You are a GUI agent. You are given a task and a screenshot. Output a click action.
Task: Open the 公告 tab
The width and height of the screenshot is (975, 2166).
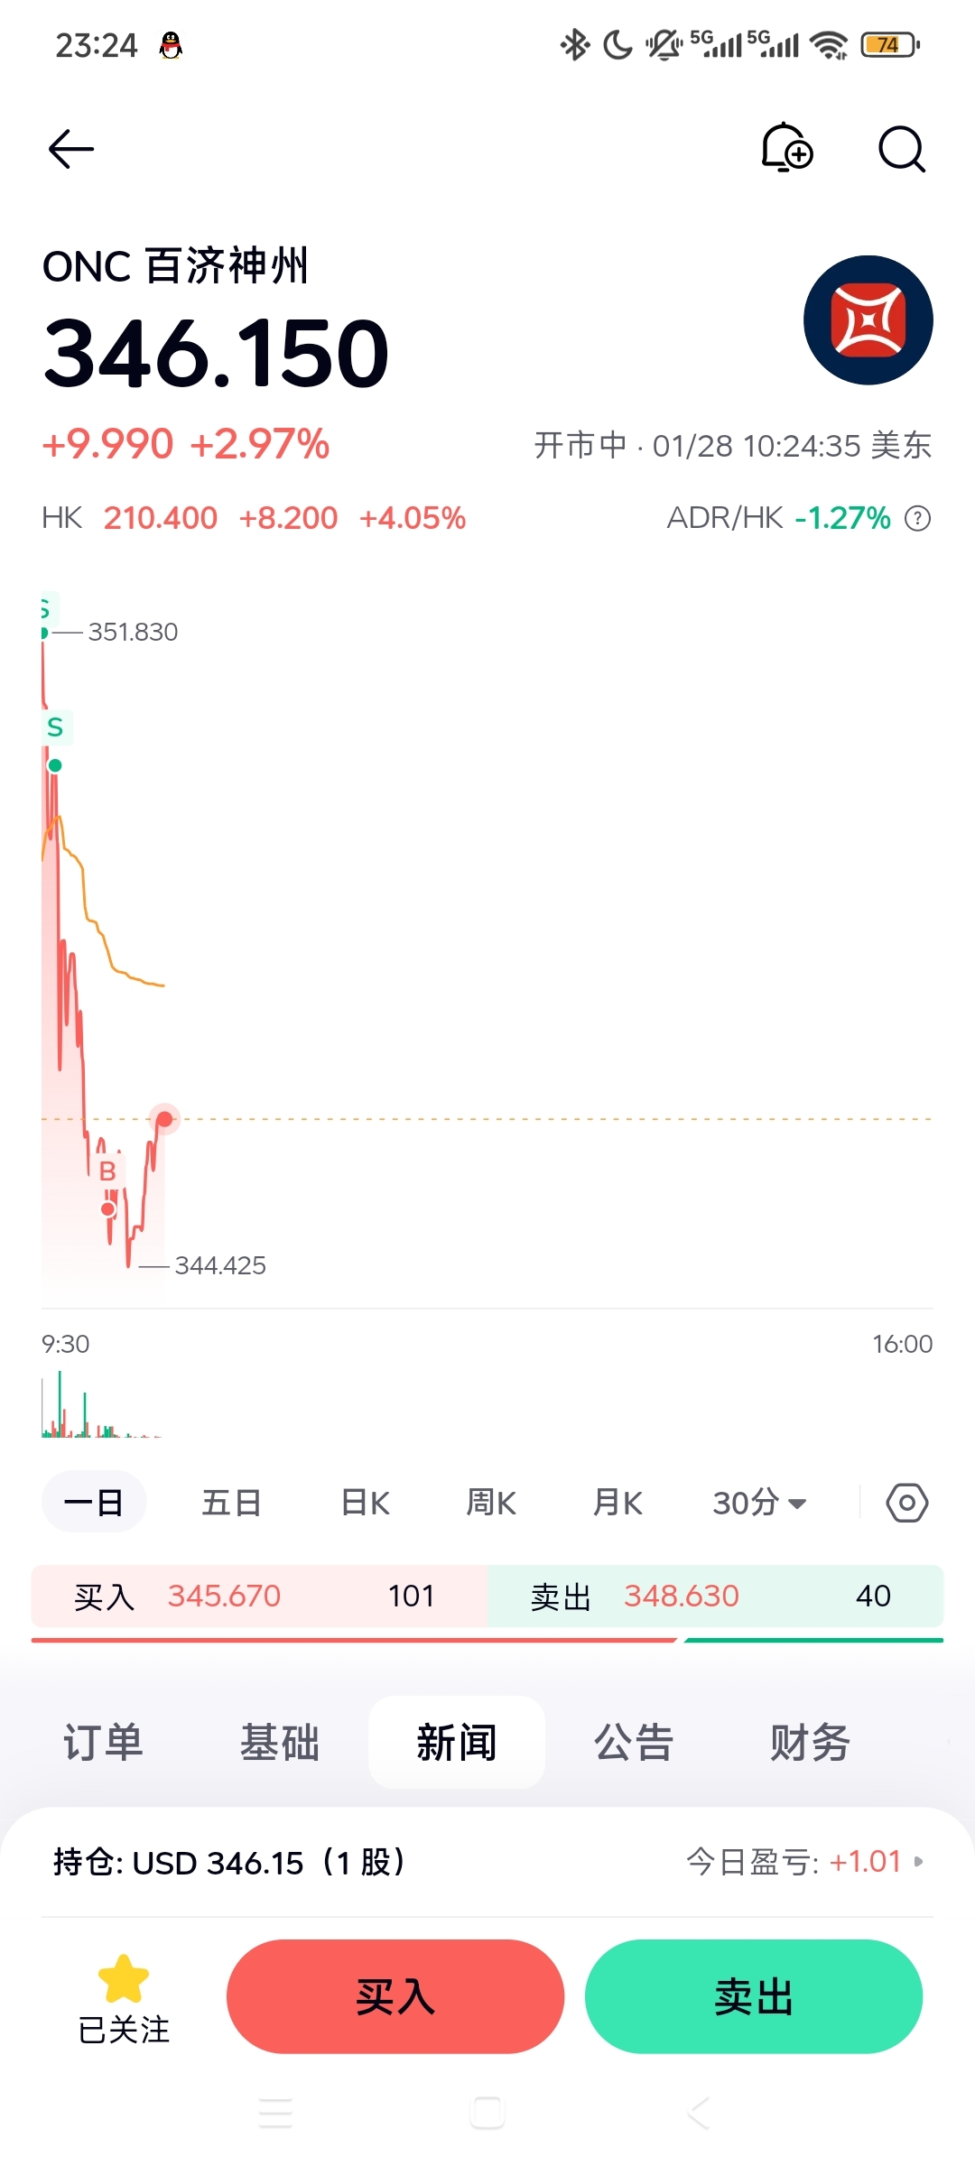coord(634,1742)
